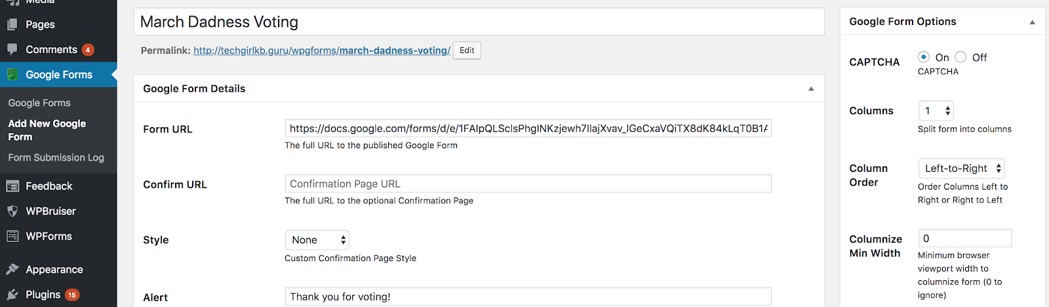Collapse the Google Form Details panel
Viewport: 1049px width, 307px height.
point(811,89)
